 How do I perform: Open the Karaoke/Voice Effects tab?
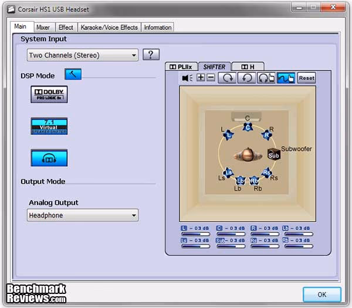109,28
